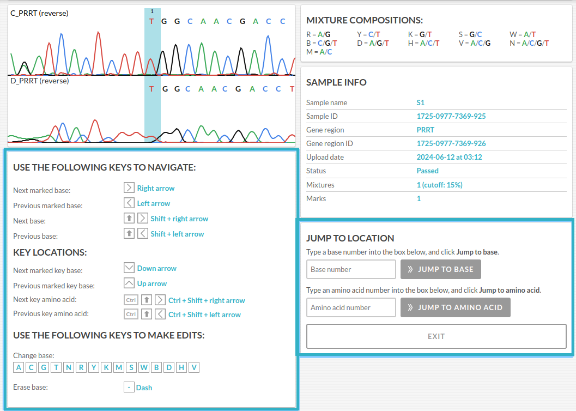Click the Base number input field
576x411 pixels.
[x=351, y=269]
